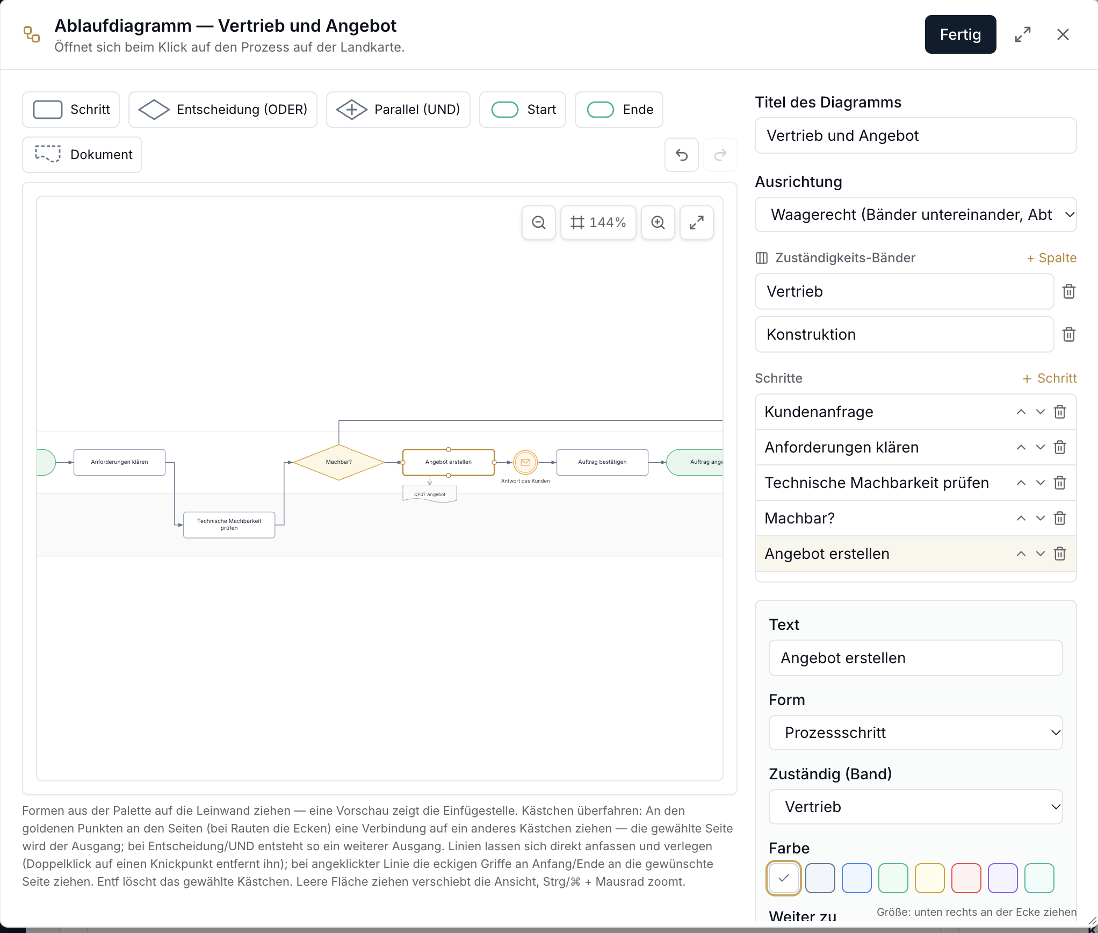This screenshot has height=933, width=1098.
Task: Delete the Angebot erstellen step
Action: pyautogui.click(x=1059, y=554)
